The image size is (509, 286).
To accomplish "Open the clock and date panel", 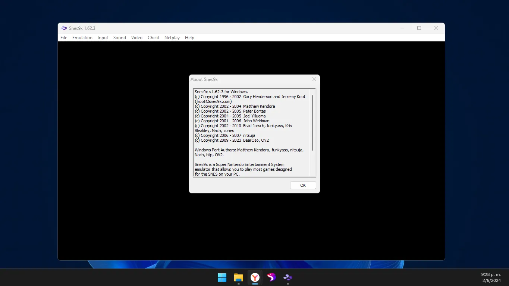I will [491, 277].
